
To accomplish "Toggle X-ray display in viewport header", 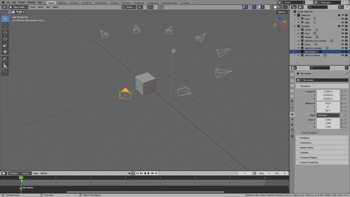I will pos(267,7).
